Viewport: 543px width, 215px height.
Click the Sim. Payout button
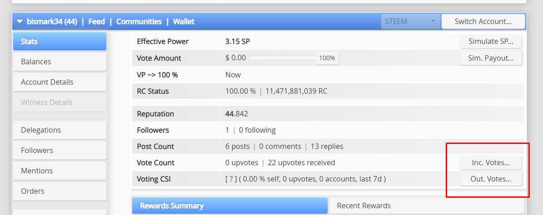pyautogui.click(x=491, y=58)
